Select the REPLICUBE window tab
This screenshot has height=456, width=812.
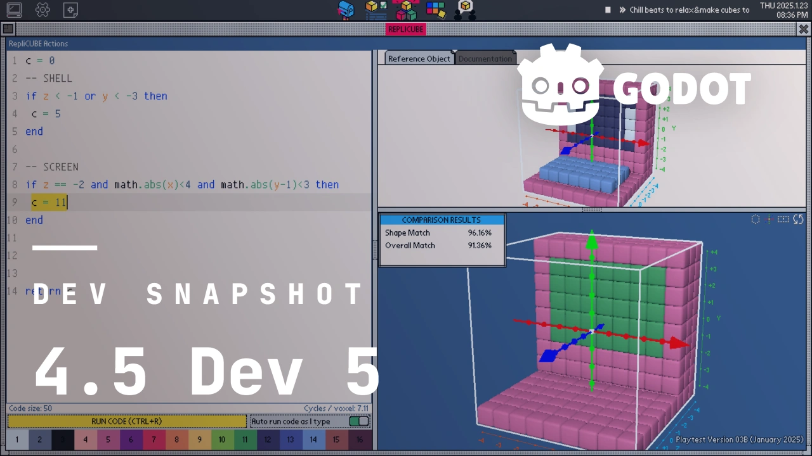(405, 28)
